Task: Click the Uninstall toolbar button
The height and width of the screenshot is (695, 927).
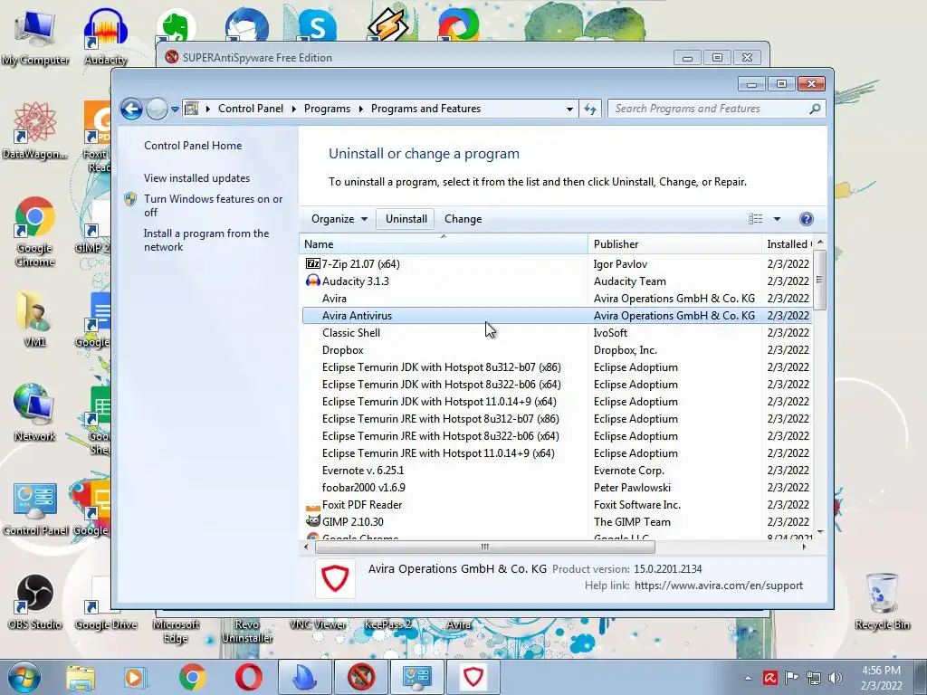Action: 406,219
